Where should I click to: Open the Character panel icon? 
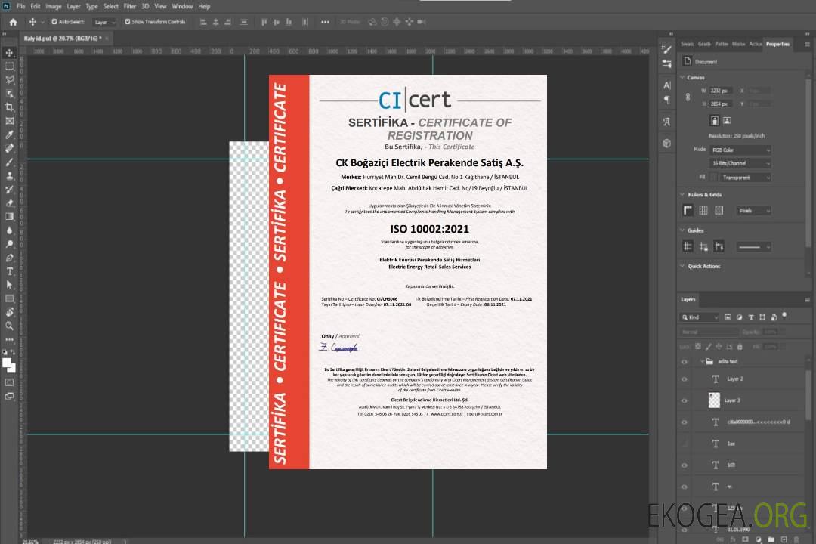click(666, 85)
